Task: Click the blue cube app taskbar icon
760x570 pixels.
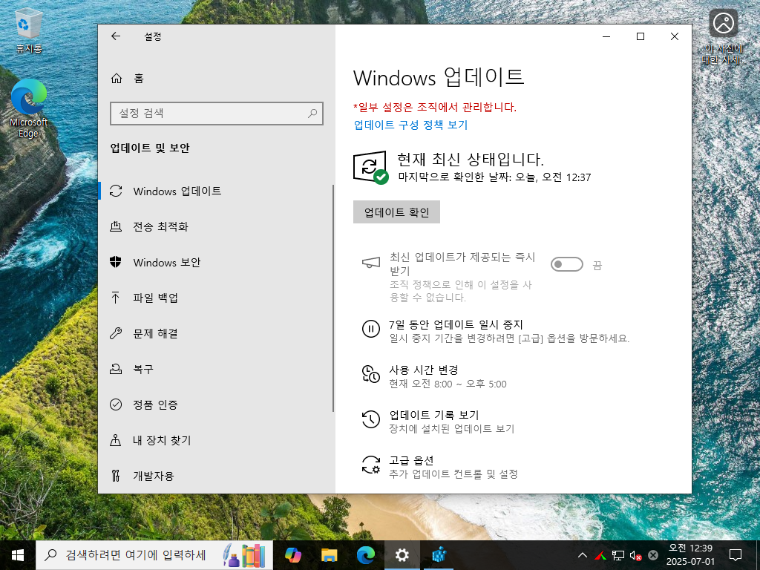Action: pyautogui.click(x=439, y=555)
